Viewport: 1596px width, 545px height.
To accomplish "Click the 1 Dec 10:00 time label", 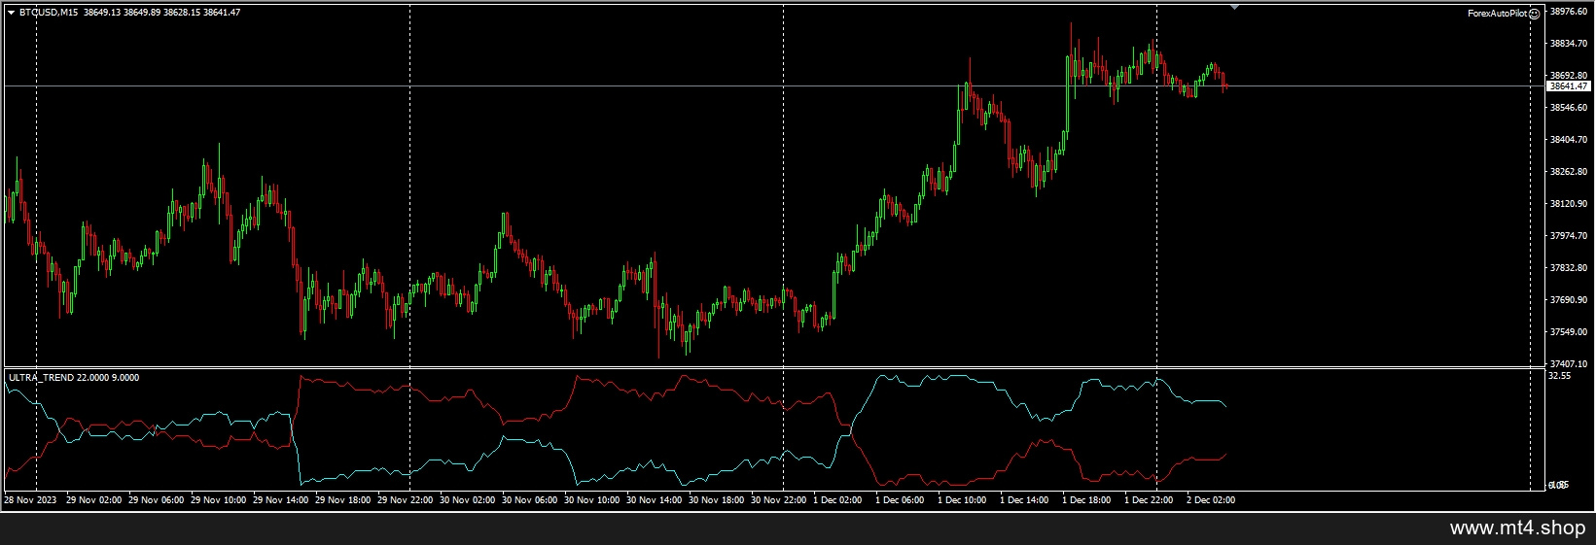I will click(x=962, y=500).
